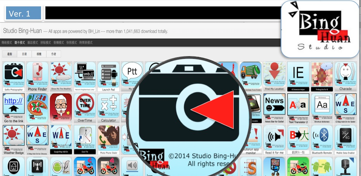The image size is (361, 176).
Task: Switch to 拼貼模式 view mode
Action: click(x=45, y=43)
